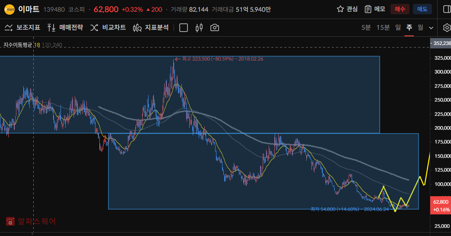Select the 주 weekly interval
The height and width of the screenshot is (236, 451).
click(409, 28)
